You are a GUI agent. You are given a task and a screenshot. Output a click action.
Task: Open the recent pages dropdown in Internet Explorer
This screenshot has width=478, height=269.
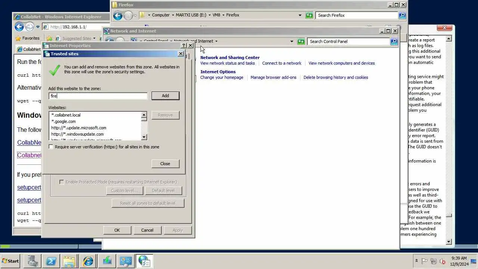coord(38,27)
